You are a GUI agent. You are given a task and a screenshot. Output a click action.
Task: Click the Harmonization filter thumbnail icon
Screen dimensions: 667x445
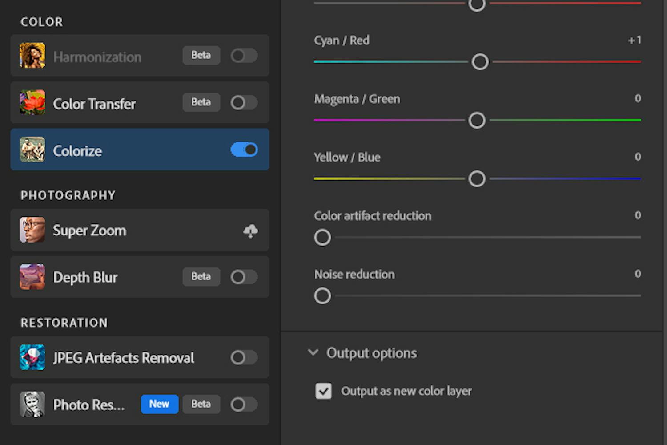(x=32, y=56)
